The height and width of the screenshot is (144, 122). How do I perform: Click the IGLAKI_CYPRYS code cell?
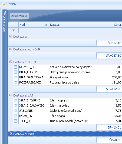pos(34,100)
